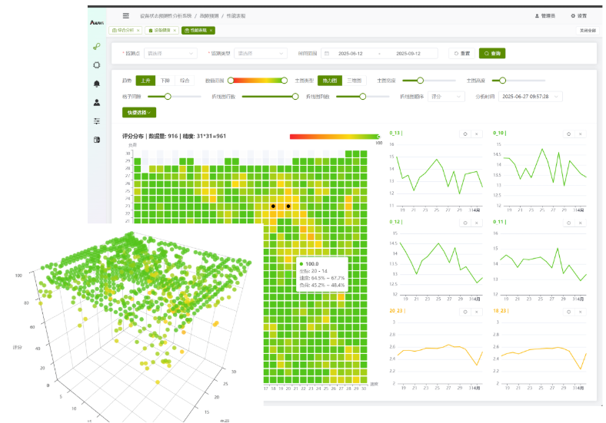Click the user profile sidebar icon
Screen dimensions: 606x423
(x=97, y=102)
